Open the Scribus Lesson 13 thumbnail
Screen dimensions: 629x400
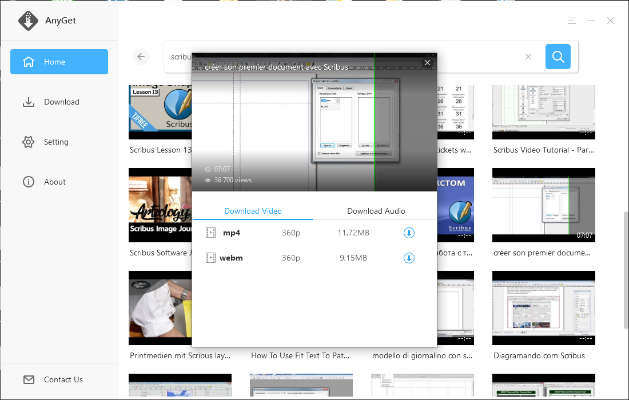coord(160,112)
